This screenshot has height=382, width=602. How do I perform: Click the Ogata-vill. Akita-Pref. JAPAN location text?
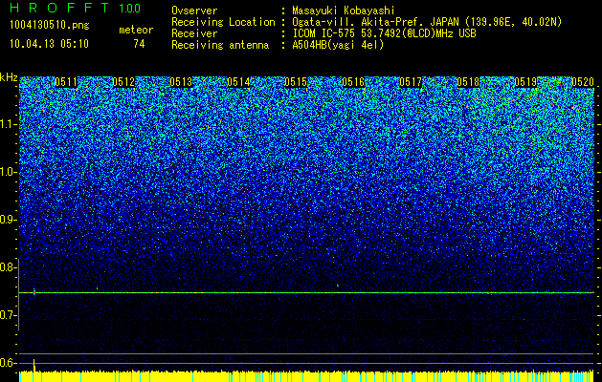tap(427, 22)
